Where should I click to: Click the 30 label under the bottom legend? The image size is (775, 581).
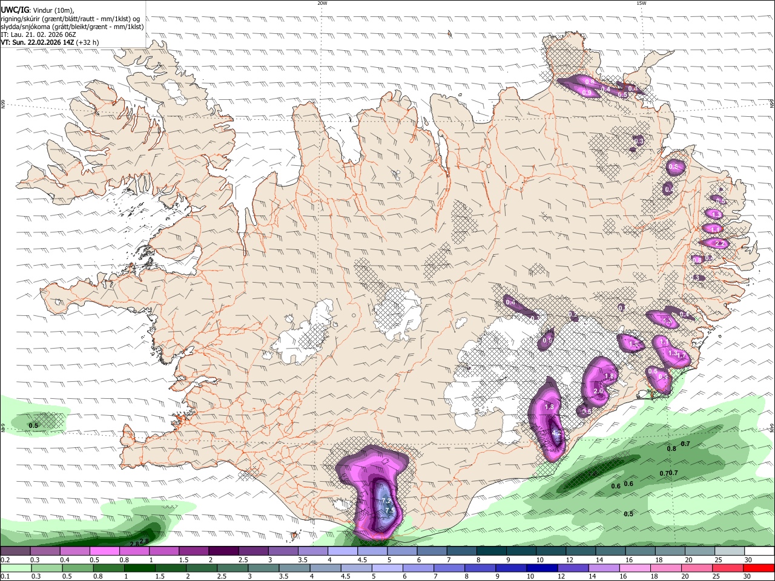pos(748,577)
